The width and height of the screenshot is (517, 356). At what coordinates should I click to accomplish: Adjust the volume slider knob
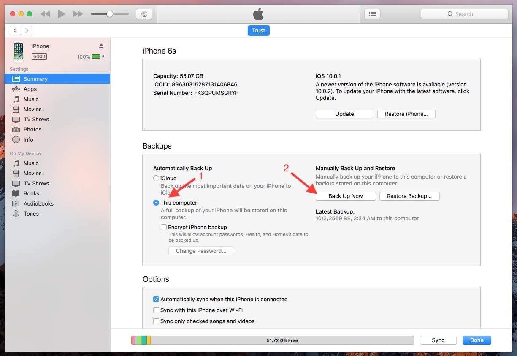point(110,14)
